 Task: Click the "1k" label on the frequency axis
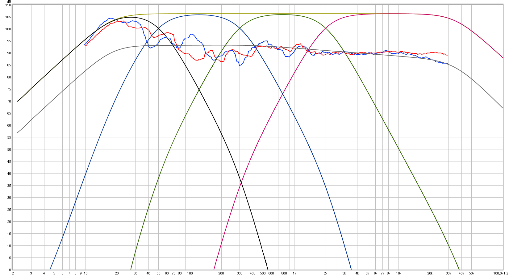tap(294, 273)
